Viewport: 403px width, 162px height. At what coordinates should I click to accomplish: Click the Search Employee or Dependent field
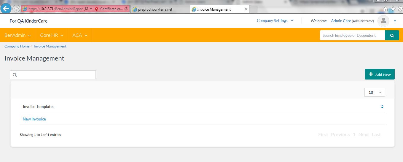[352, 35]
